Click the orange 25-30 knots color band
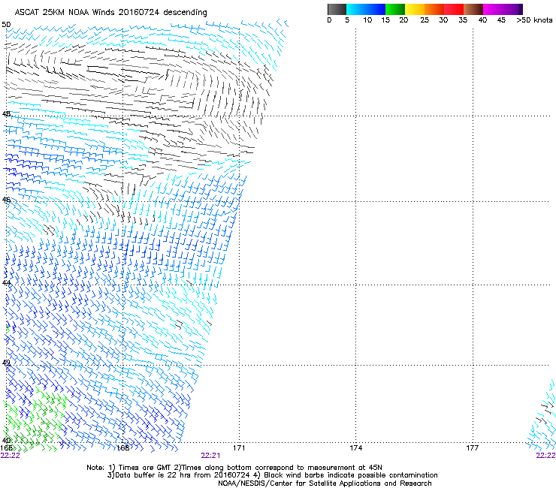 (434, 9)
